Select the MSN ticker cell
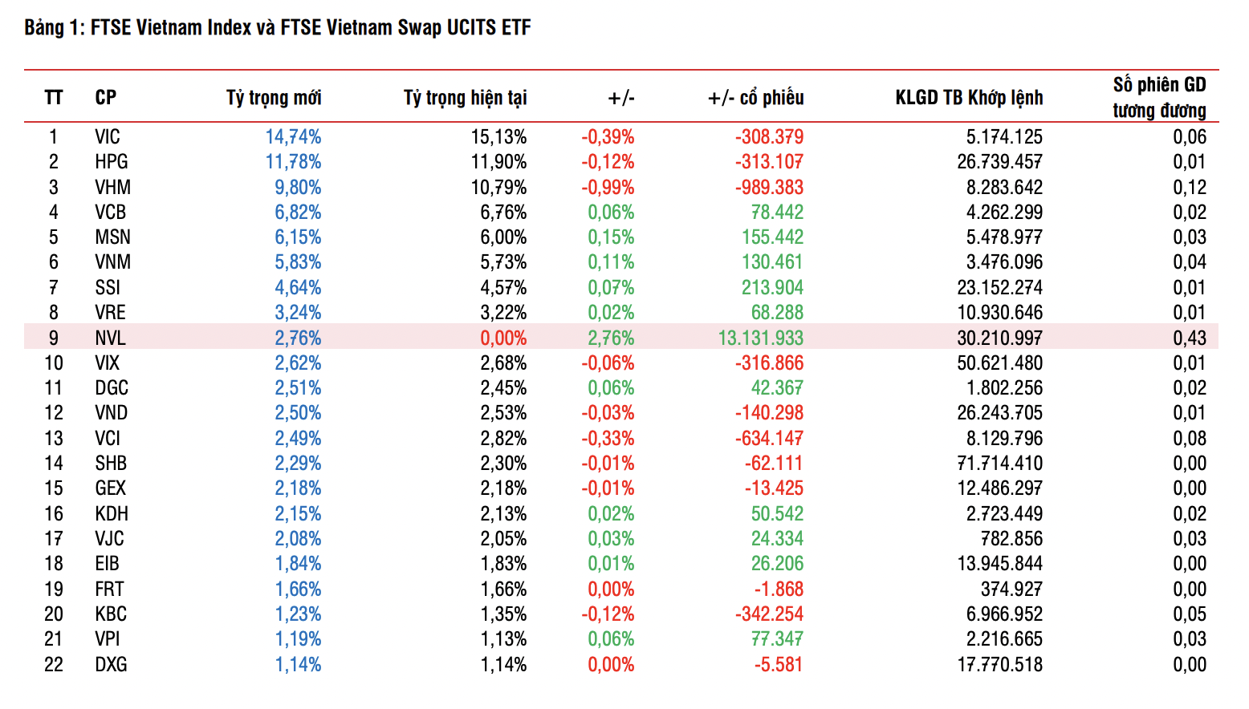Image resolution: width=1249 pixels, height=709 pixels. (x=112, y=237)
